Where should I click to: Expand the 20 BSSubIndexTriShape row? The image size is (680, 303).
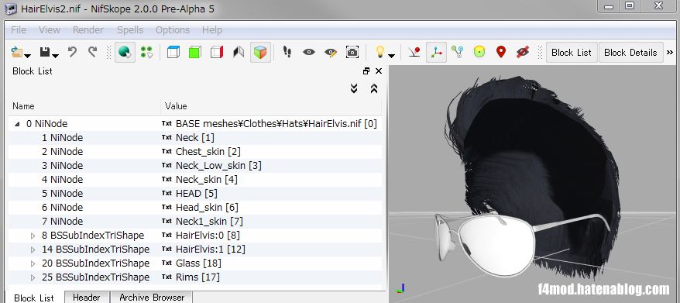point(33,263)
